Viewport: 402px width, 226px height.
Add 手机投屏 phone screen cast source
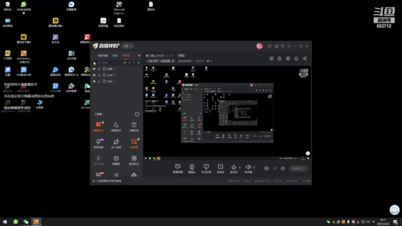pos(206,169)
